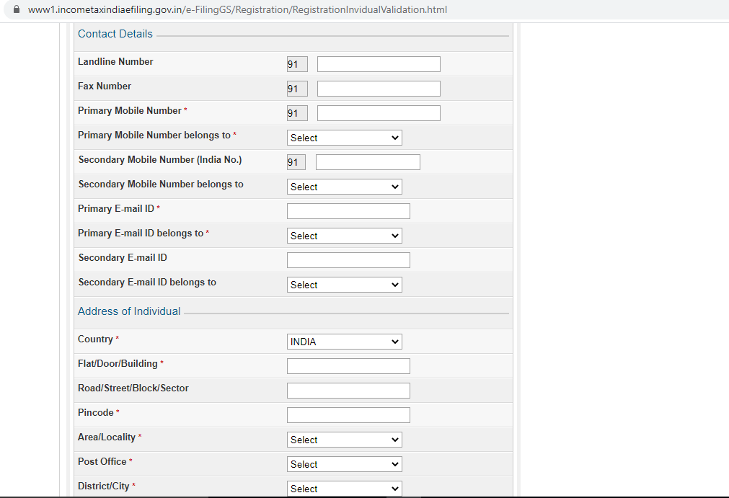Click the Secondary E-mail ID field
Screen dimensions: 729x498
[348, 260]
